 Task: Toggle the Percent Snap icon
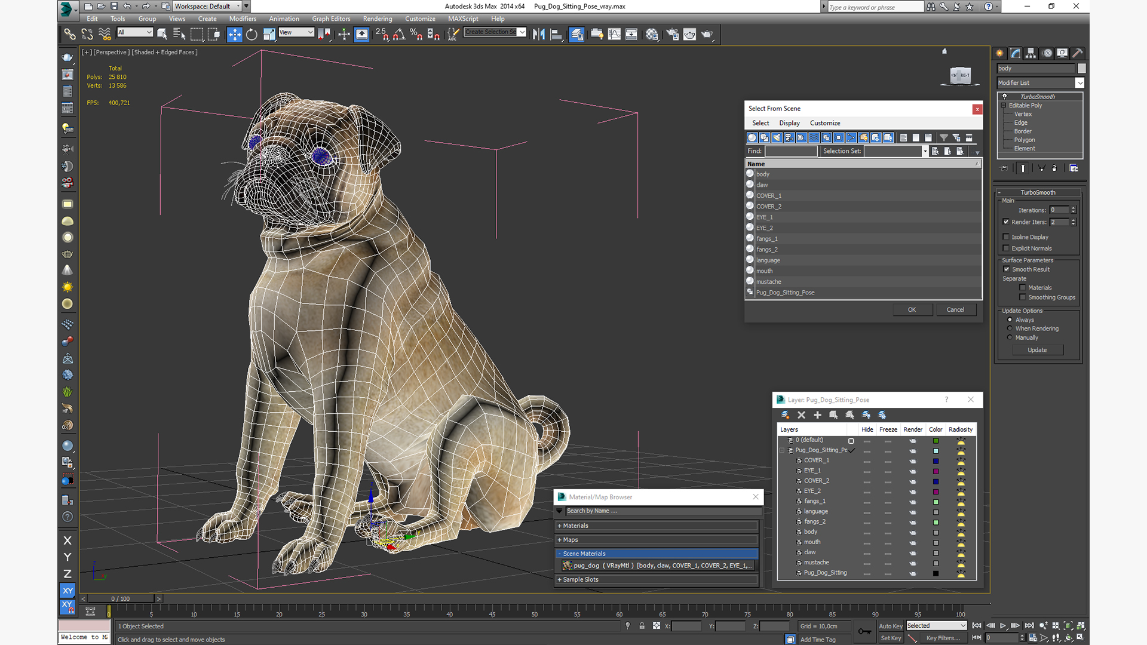point(416,35)
